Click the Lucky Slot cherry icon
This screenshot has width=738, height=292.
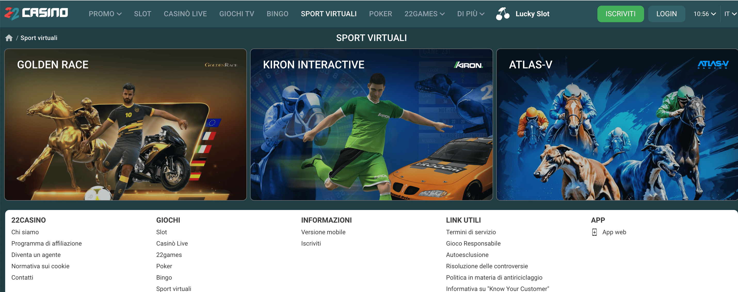coord(502,14)
